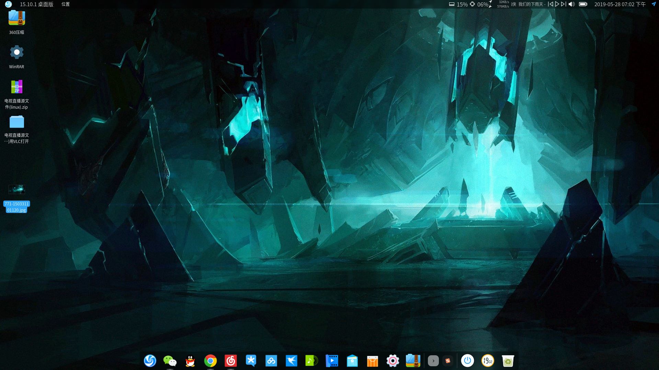The height and width of the screenshot is (370, 659).
Task: Open the archive manager in dock
Action: tap(413, 361)
